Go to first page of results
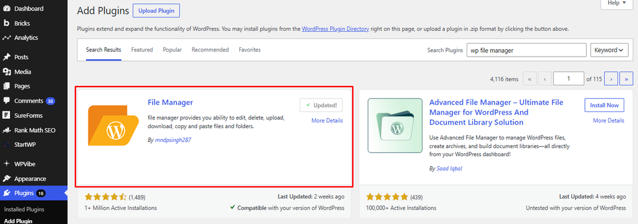The image size is (638, 224). (529, 79)
